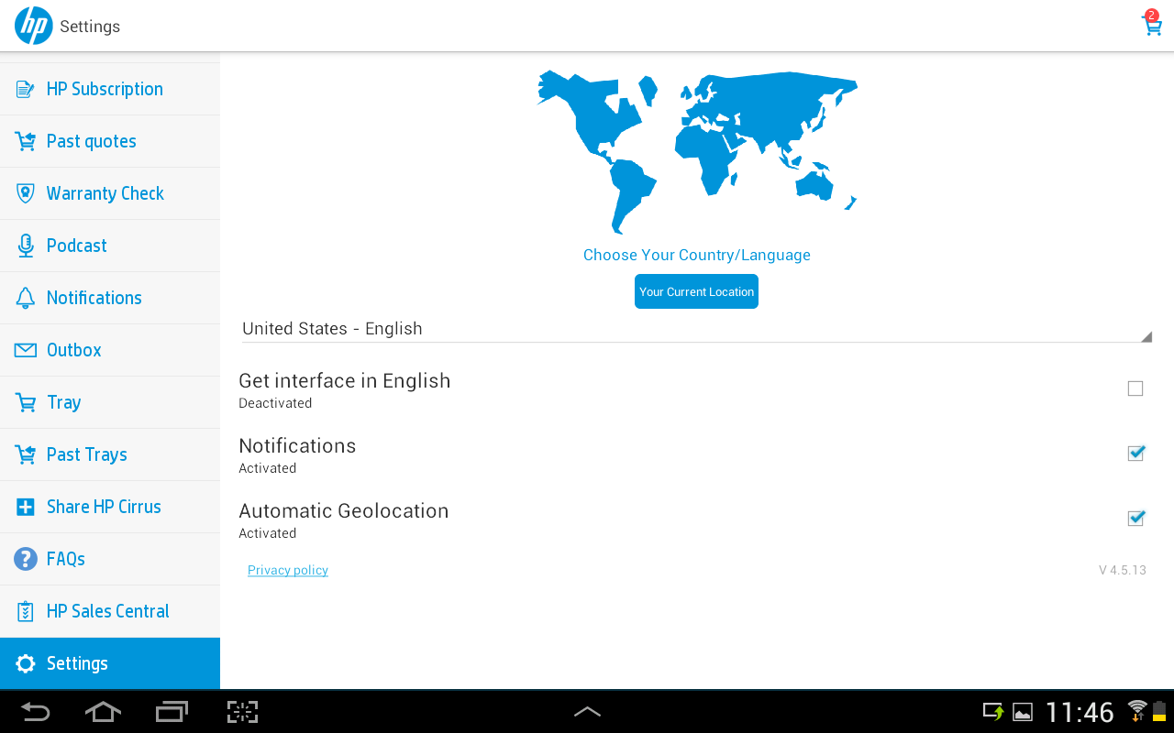The width and height of the screenshot is (1174, 733).
Task: Open Tray menu item
Action: tap(110, 402)
